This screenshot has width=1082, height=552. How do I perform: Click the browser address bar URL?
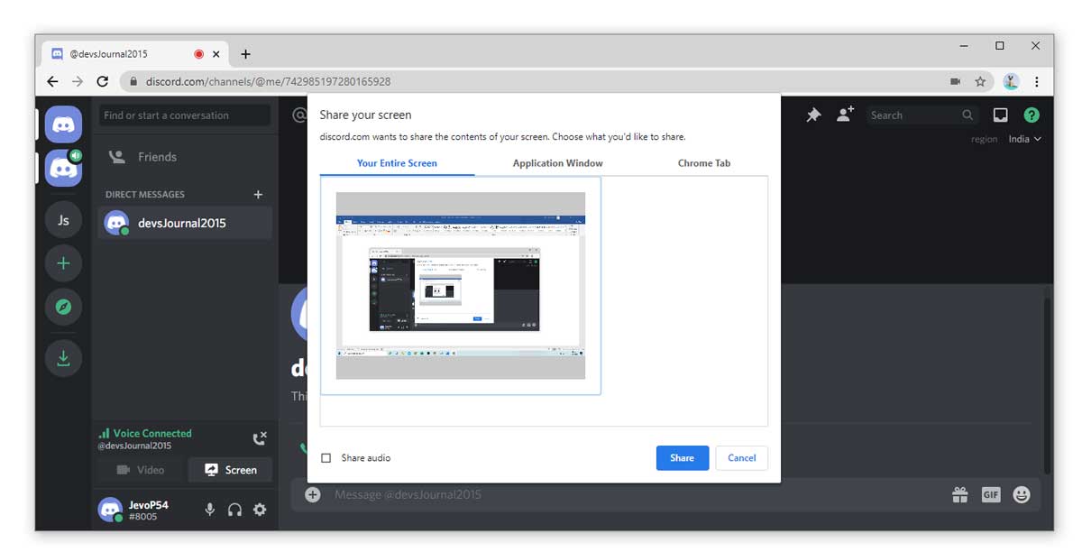(x=268, y=81)
